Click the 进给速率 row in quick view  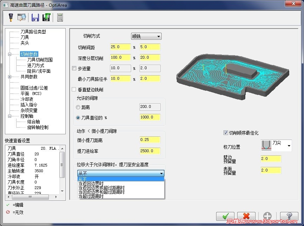(32, 165)
